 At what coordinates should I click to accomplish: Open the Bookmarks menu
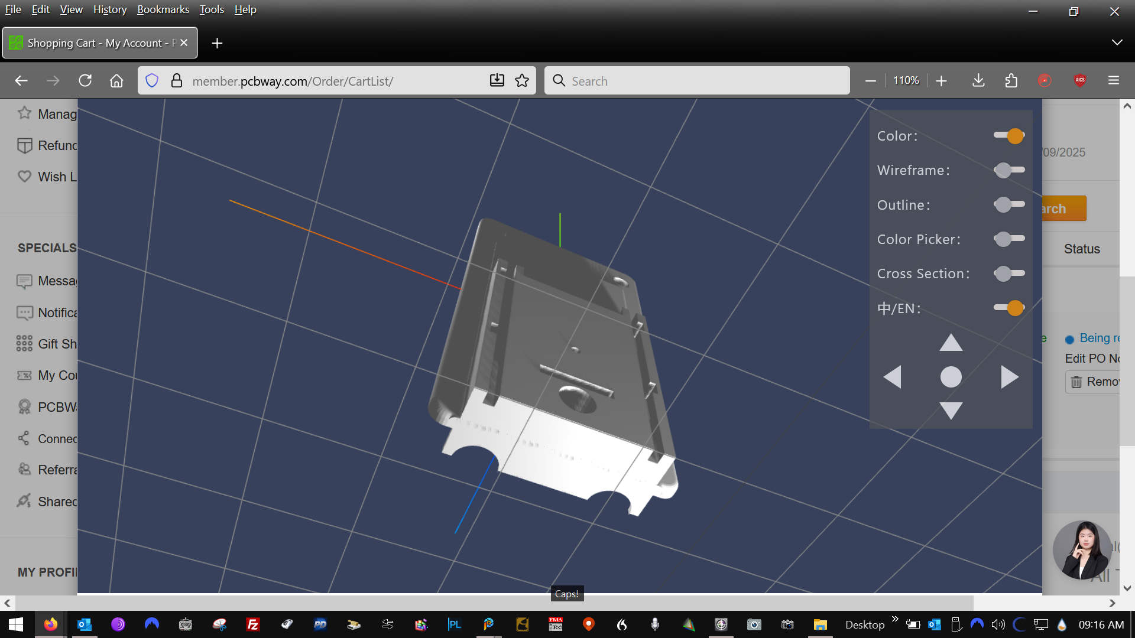click(163, 9)
